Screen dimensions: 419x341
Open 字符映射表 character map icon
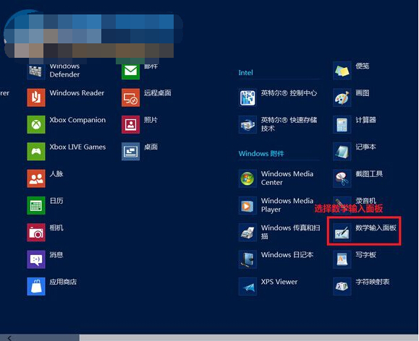click(342, 286)
